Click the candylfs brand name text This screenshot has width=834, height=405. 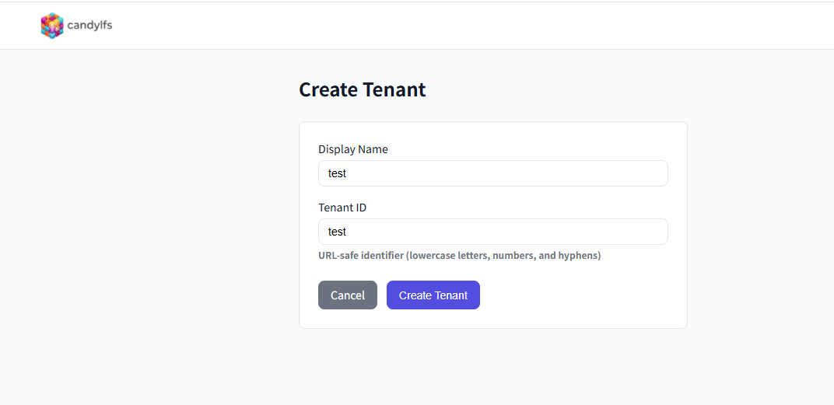89,26
